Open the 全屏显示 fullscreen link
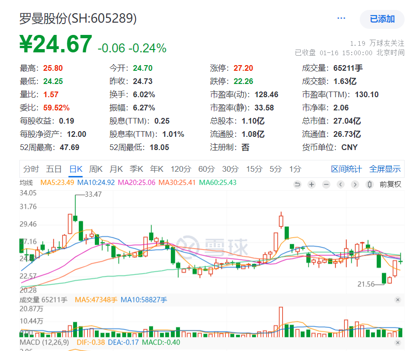Screen dimensions: 415x351 click(x=385, y=169)
